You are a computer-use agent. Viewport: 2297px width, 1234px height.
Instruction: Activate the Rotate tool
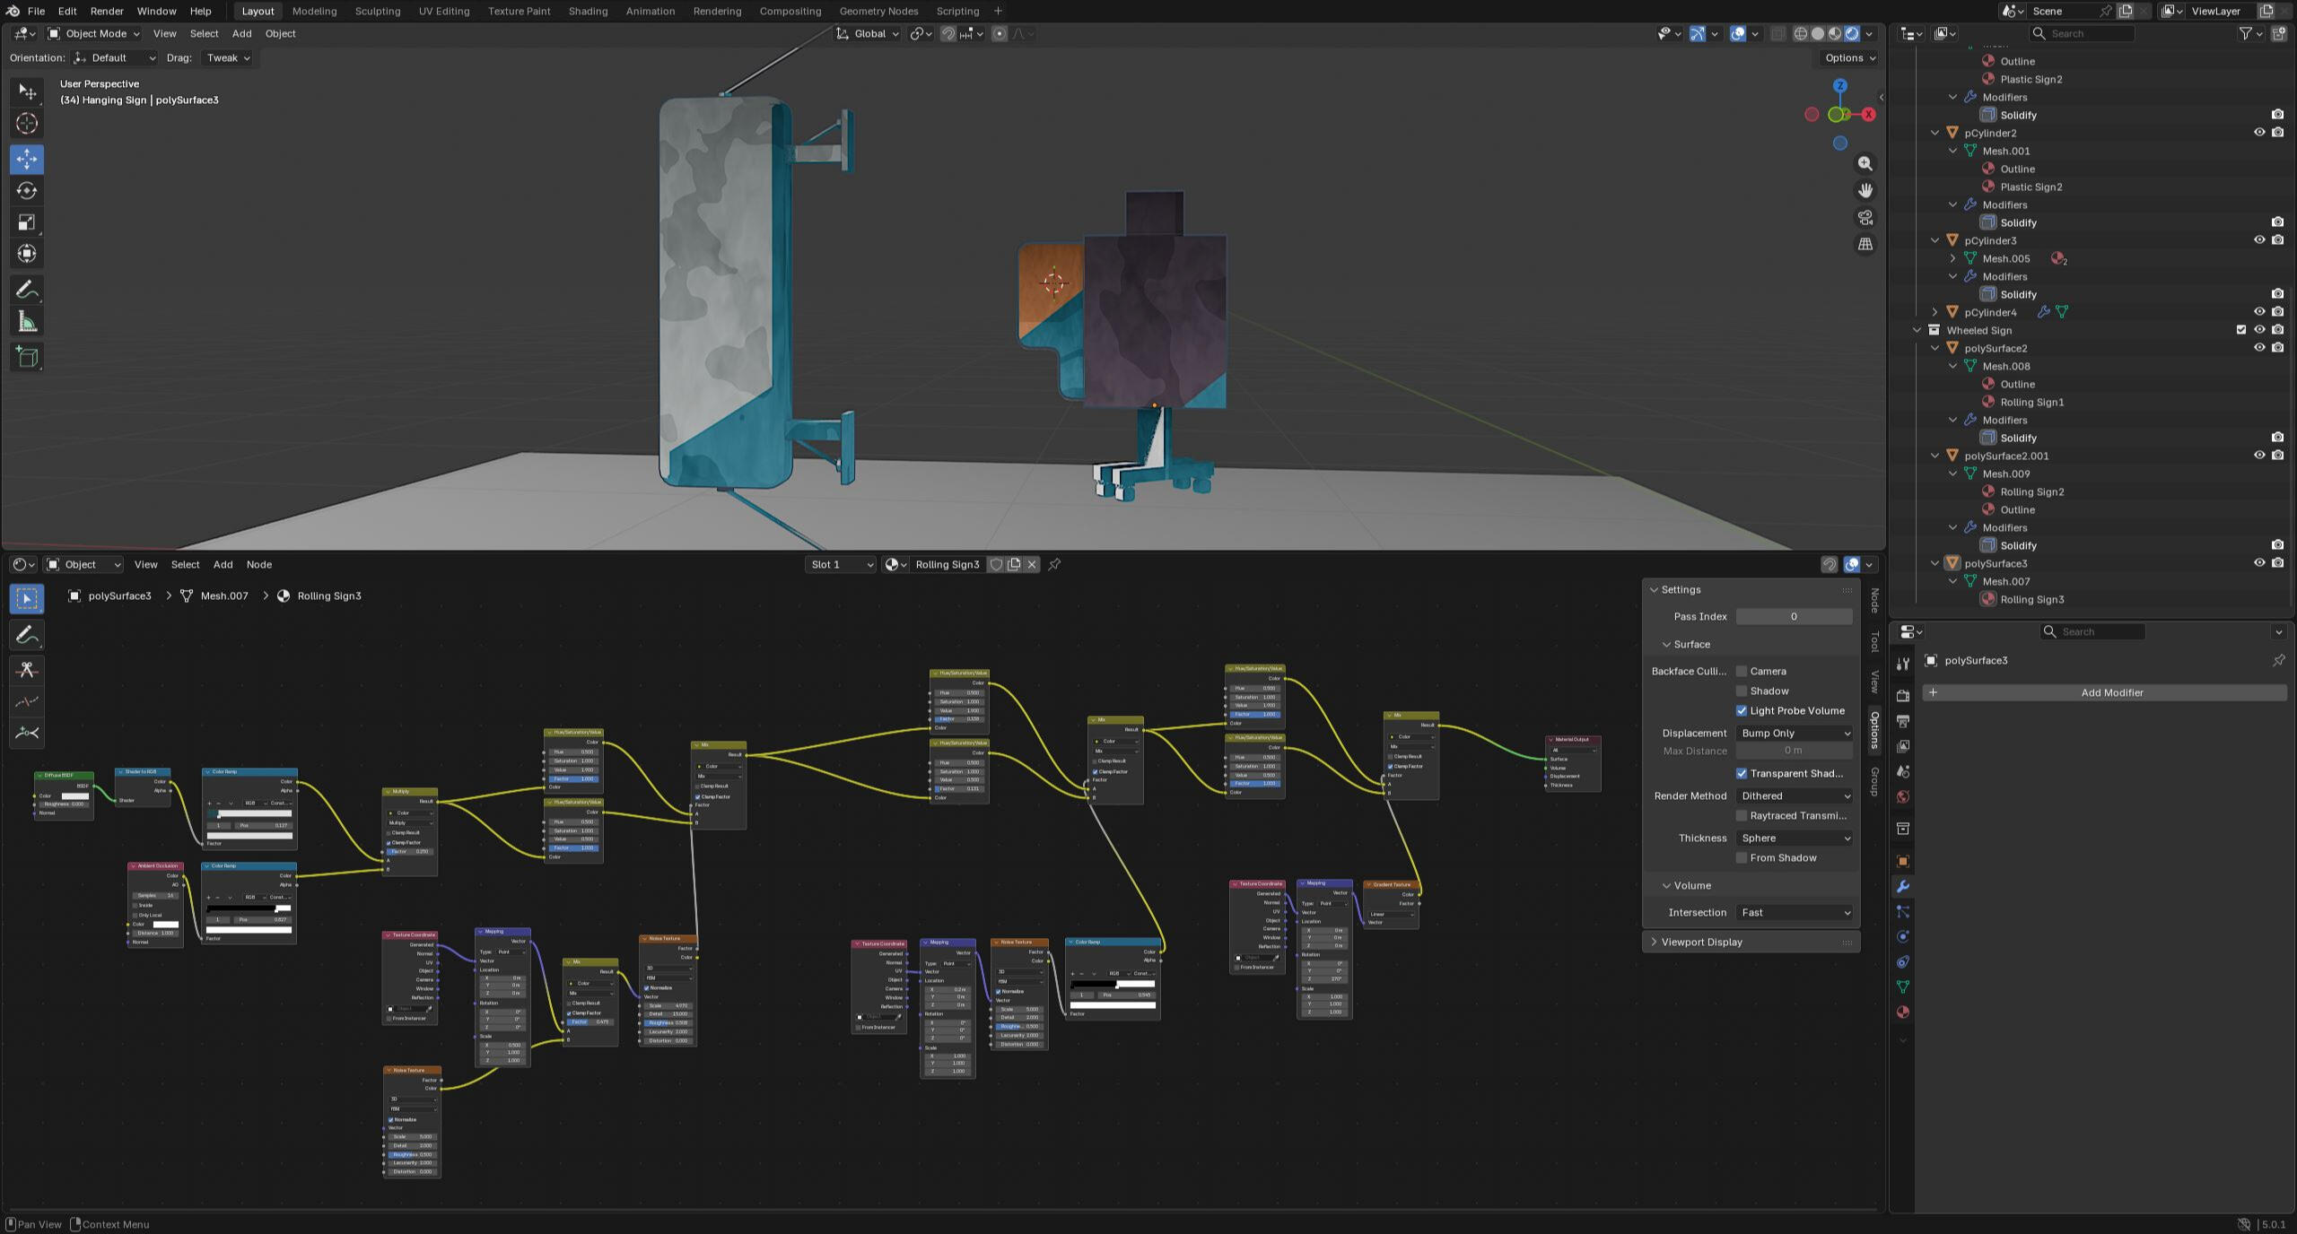(27, 191)
